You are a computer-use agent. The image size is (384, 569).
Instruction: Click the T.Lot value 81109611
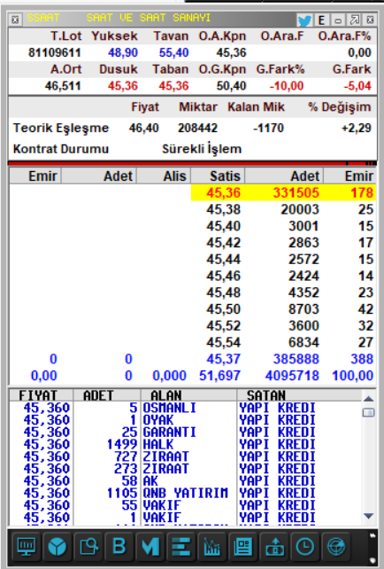54,53
